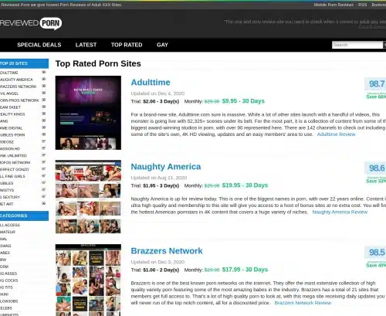
Task: Open the Special Deals menu item
Action: [x=39, y=45]
